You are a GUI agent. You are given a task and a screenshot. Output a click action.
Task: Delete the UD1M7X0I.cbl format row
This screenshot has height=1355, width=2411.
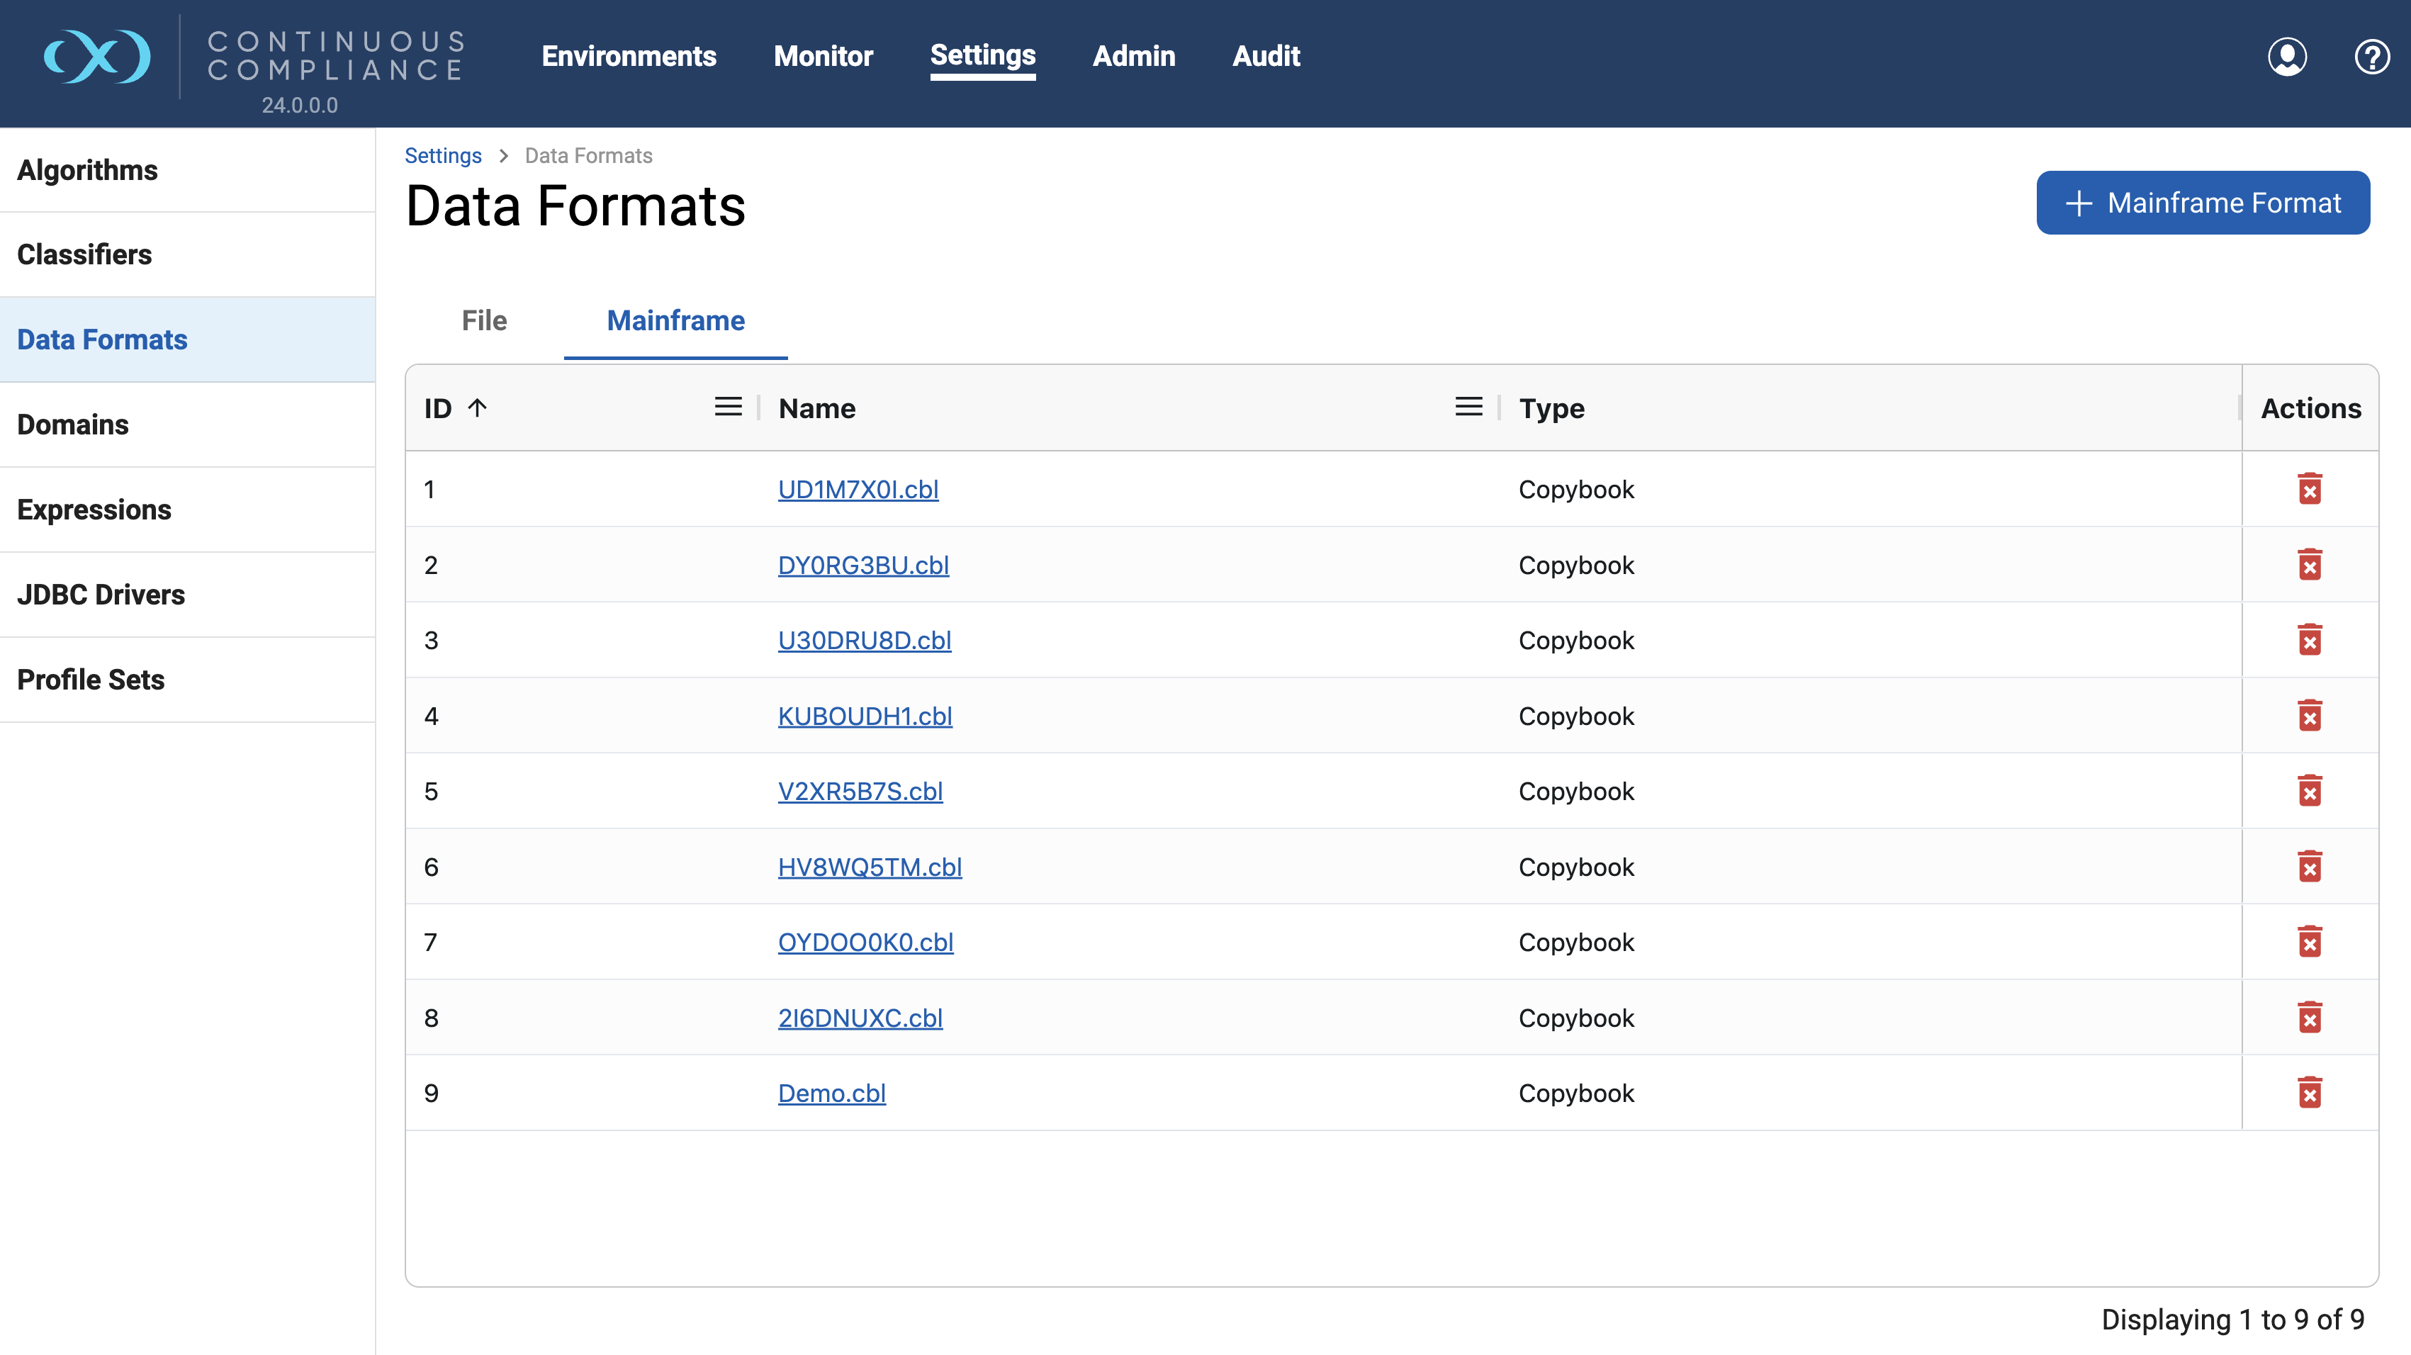2309,490
